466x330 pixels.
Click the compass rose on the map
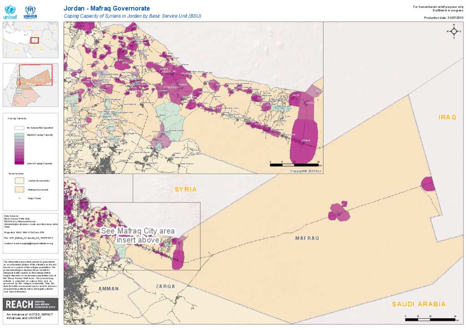(454, 31)
